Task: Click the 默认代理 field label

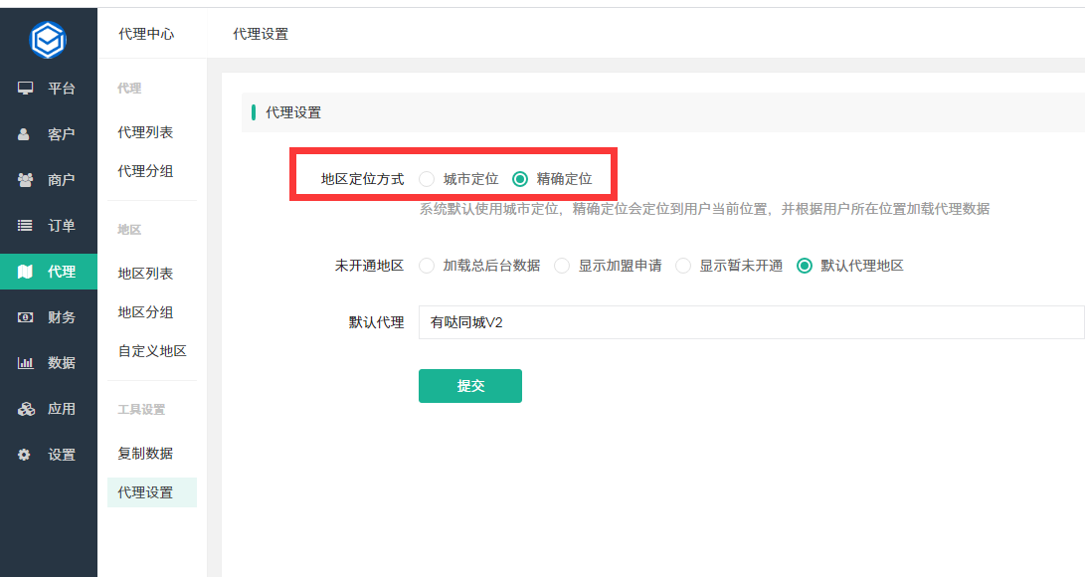Action: point(377,322)
